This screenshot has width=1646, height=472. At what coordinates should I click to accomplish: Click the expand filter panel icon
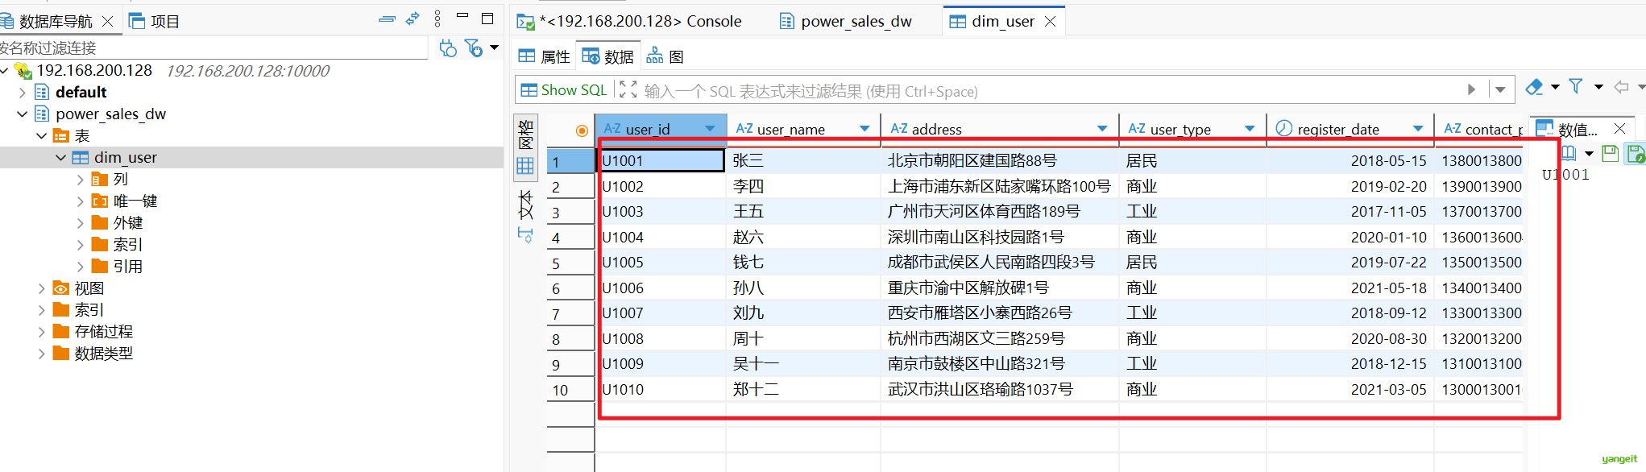(x=628, y=89)
